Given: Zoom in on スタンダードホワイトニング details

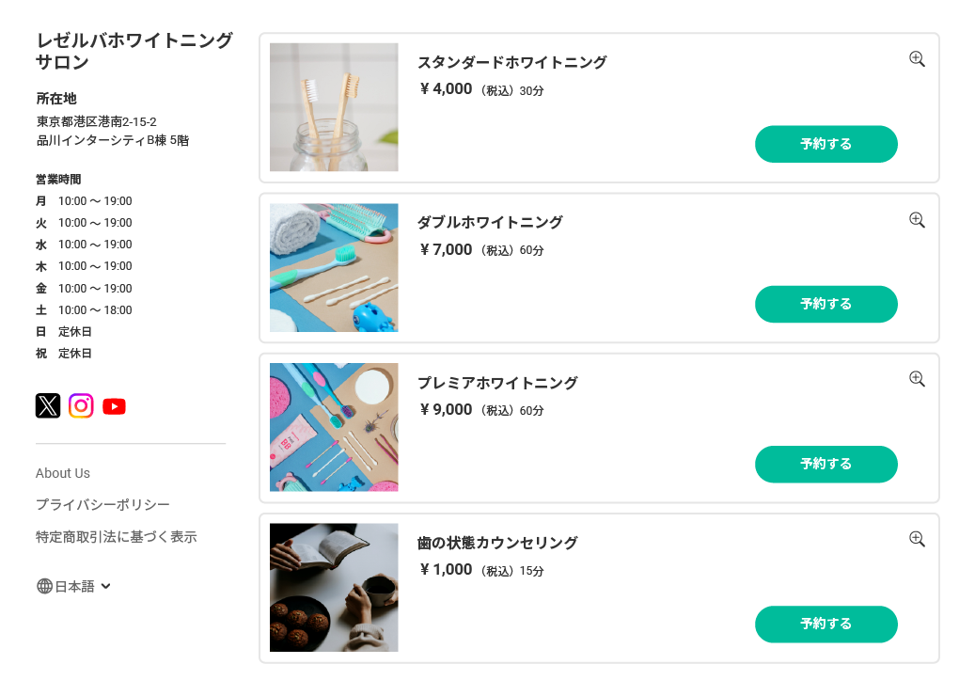Looking at the screenshot, I should [x=917, y=59].
